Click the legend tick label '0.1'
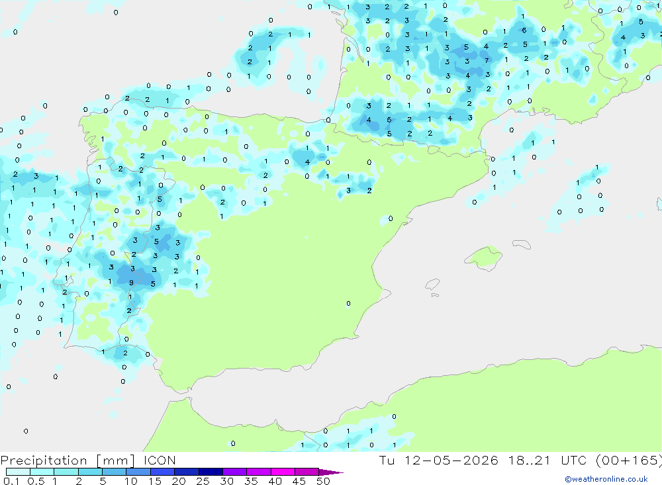662x485 pixels. [x=11, y=481]
